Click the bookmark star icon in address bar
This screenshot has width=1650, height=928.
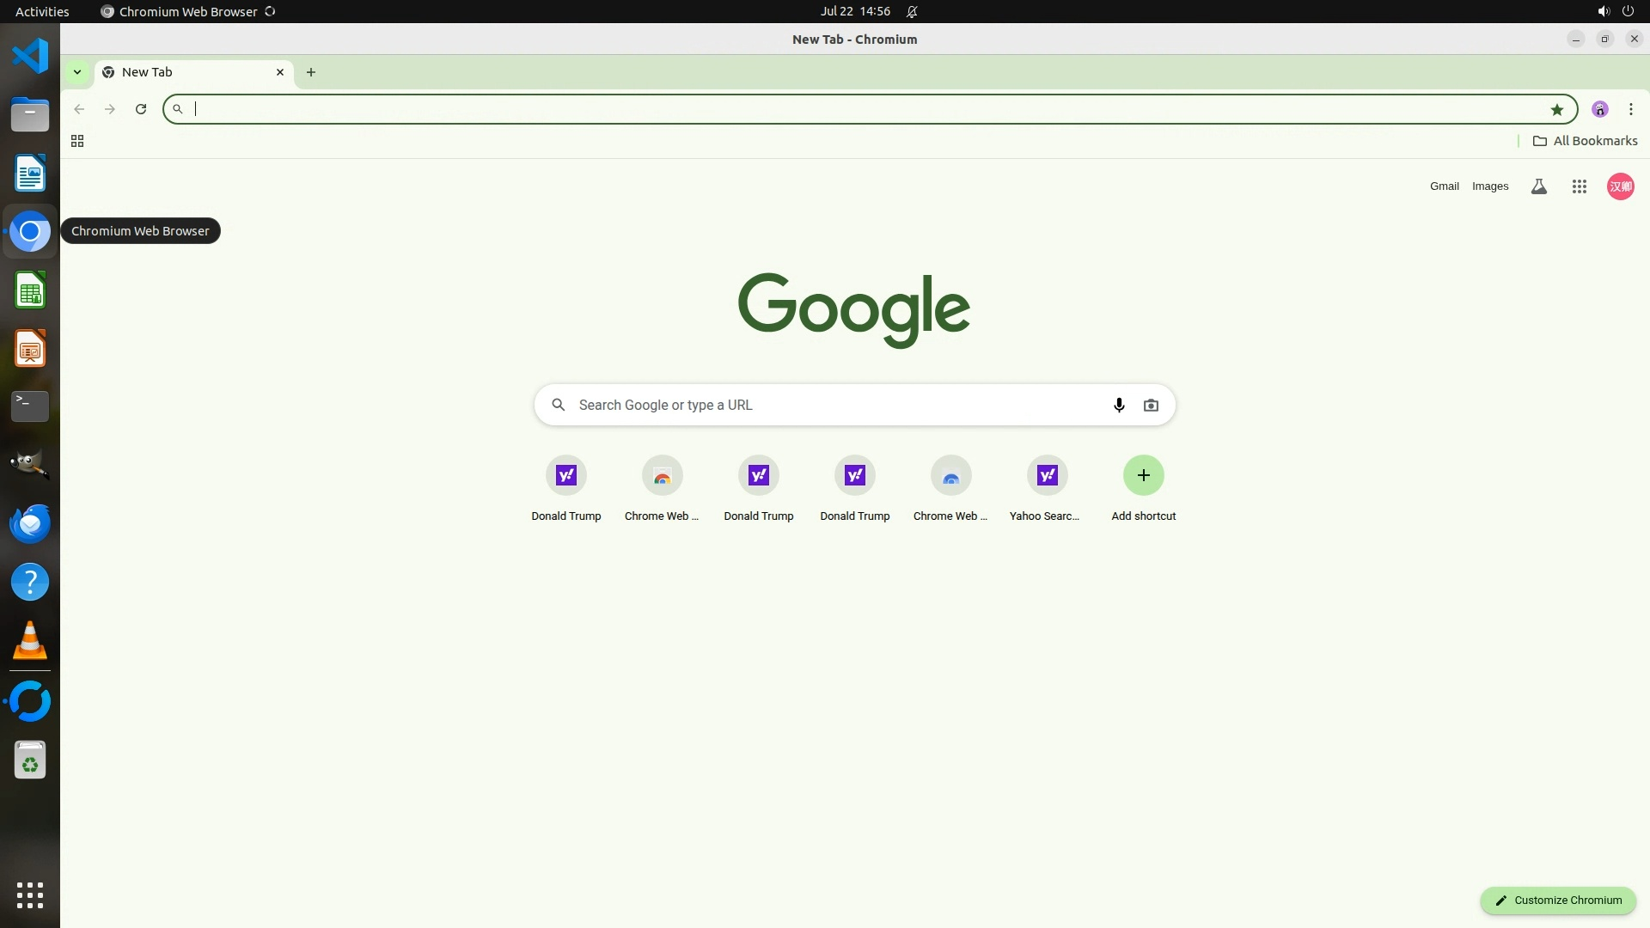[x=1556, y=109]
